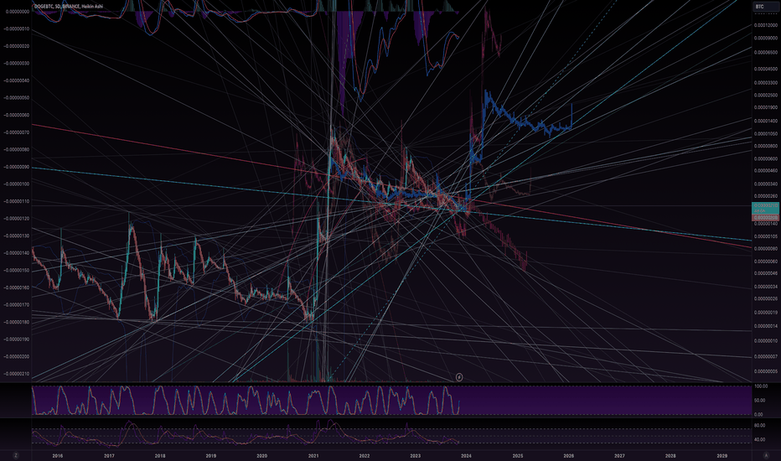Click the red price label below teal label

click(766, 218)
